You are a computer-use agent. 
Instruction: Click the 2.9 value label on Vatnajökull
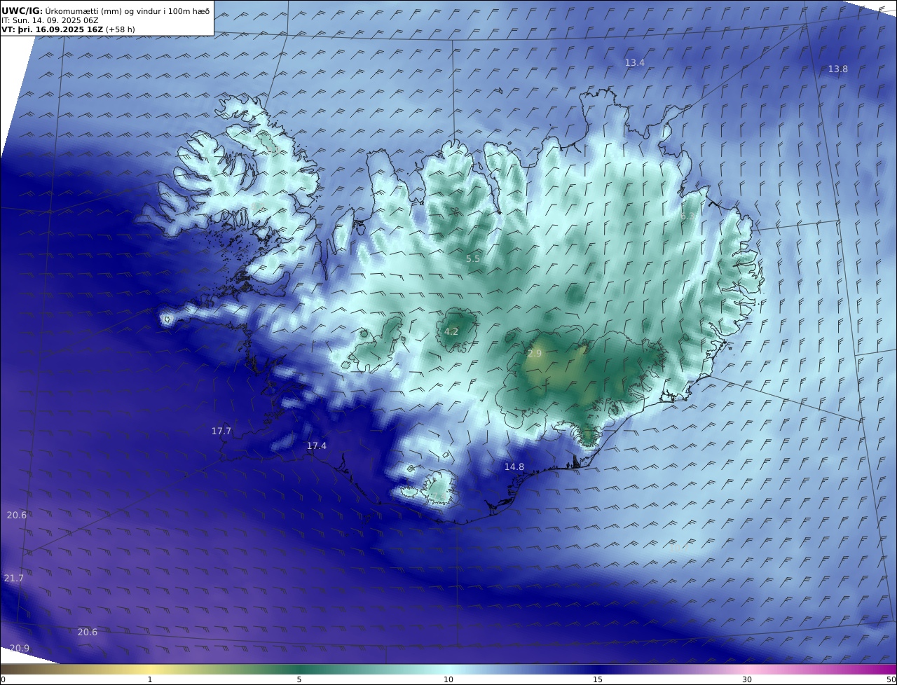535,354
